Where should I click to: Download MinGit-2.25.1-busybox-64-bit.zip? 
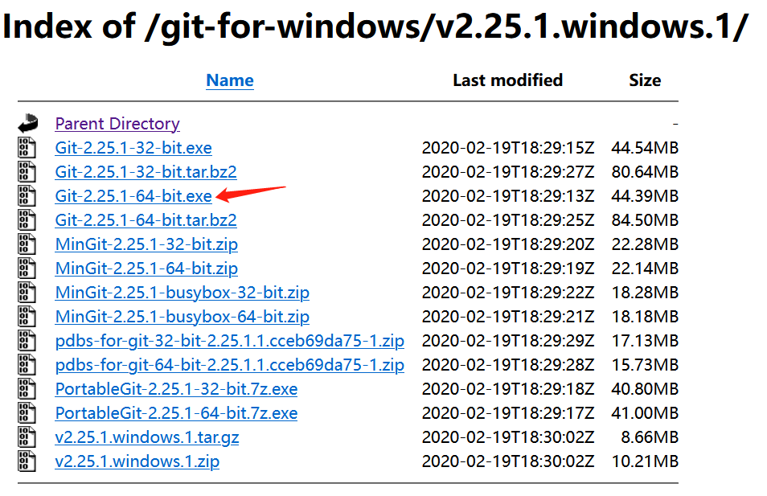182,317
